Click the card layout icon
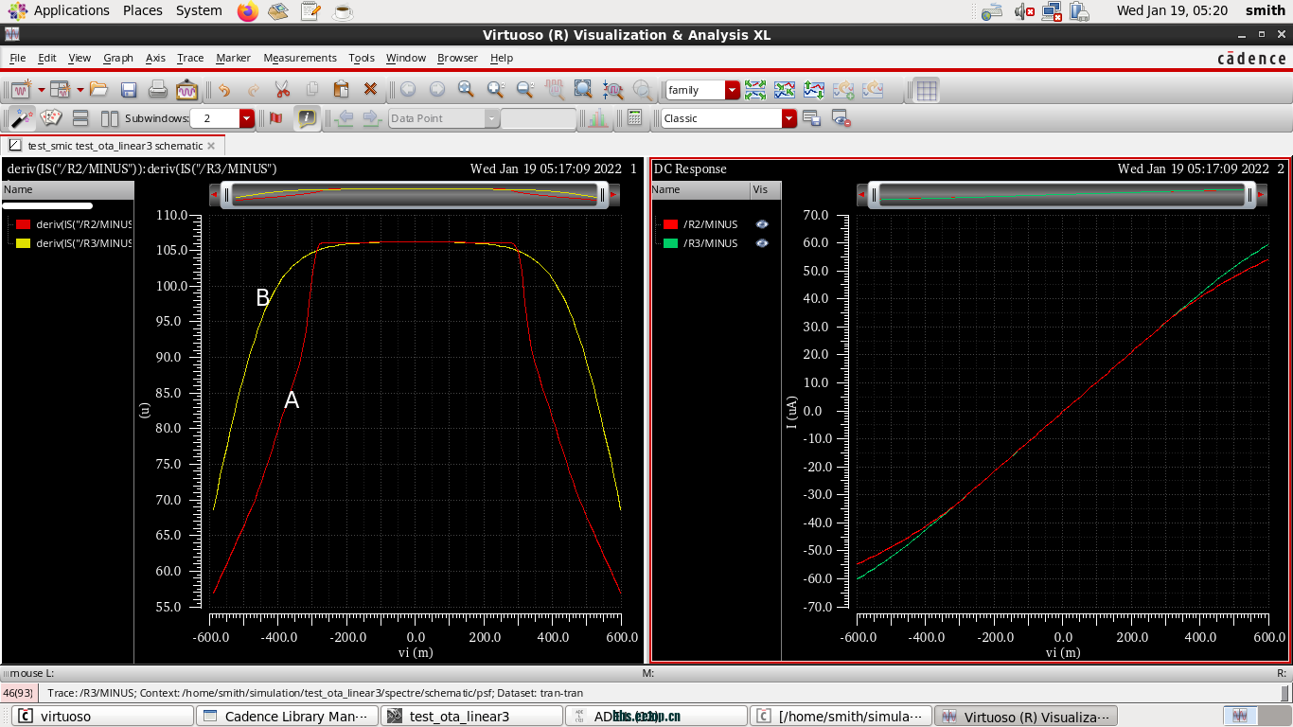The width and height of the screenshot is (1293, 727). coord(51,118)
